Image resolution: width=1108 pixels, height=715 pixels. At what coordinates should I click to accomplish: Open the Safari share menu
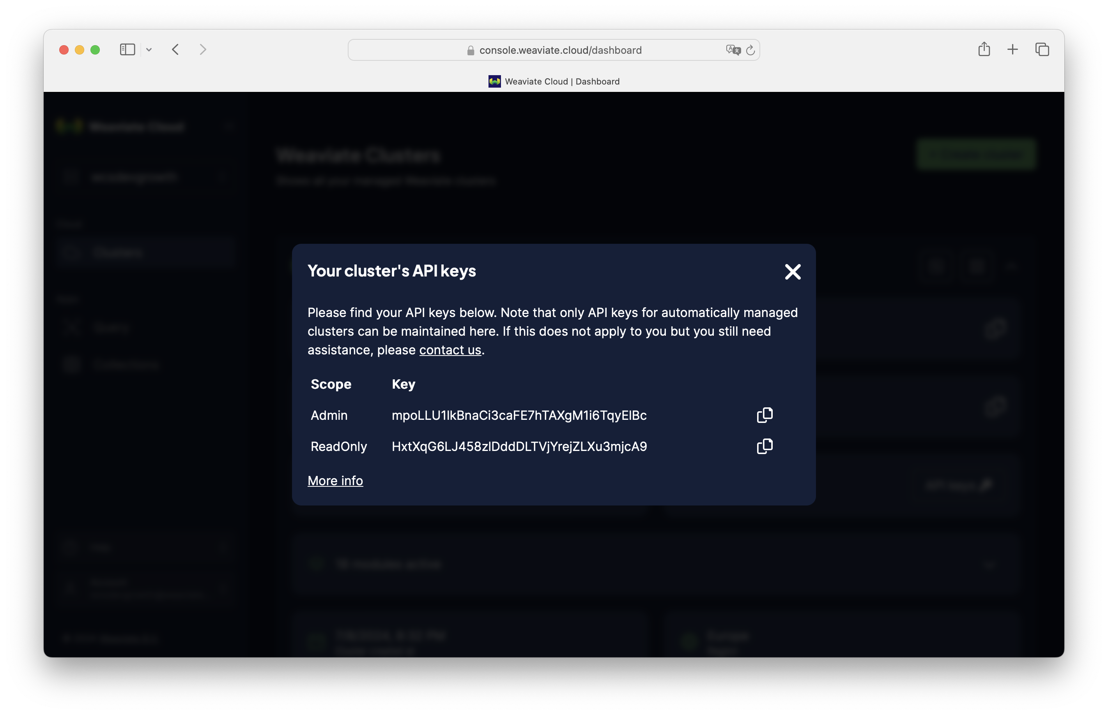point(984,49)
